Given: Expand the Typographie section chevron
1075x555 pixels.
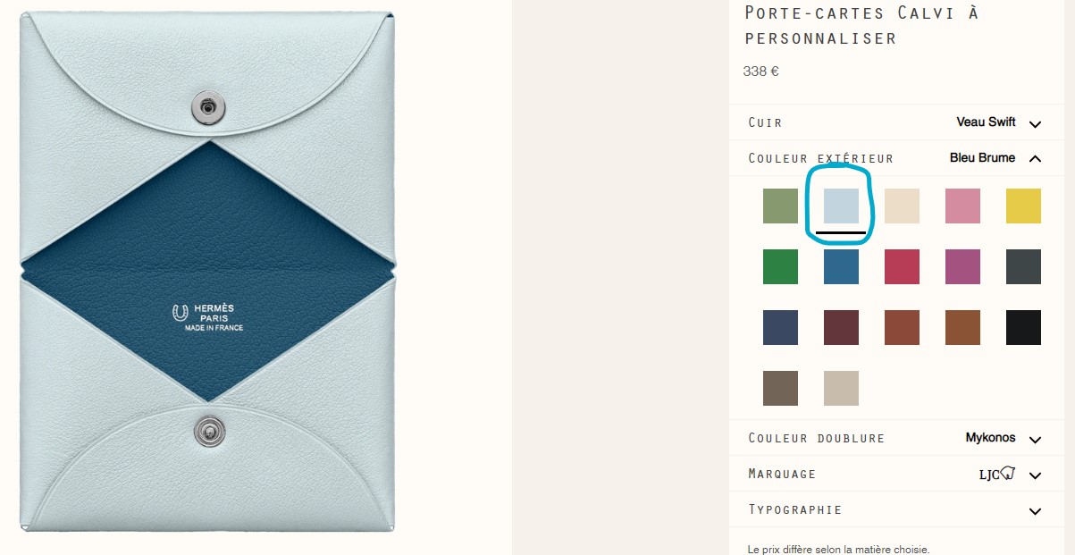Looking at the screenshot, I should point(1035,511).
